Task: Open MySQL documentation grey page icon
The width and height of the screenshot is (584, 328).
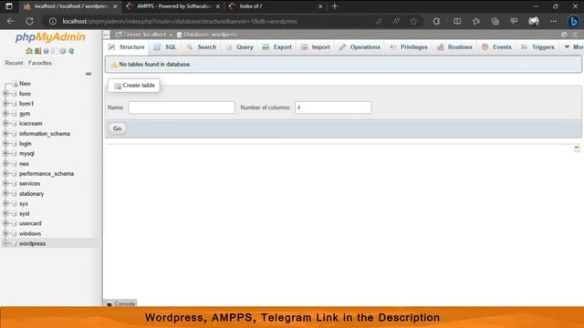Action: (55, 51)
